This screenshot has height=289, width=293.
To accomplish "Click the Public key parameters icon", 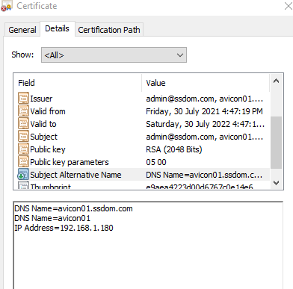I will point(23,162).
